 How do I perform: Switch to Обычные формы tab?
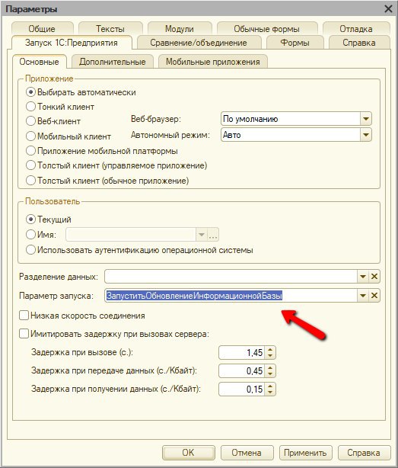click(x=266, y=29)
